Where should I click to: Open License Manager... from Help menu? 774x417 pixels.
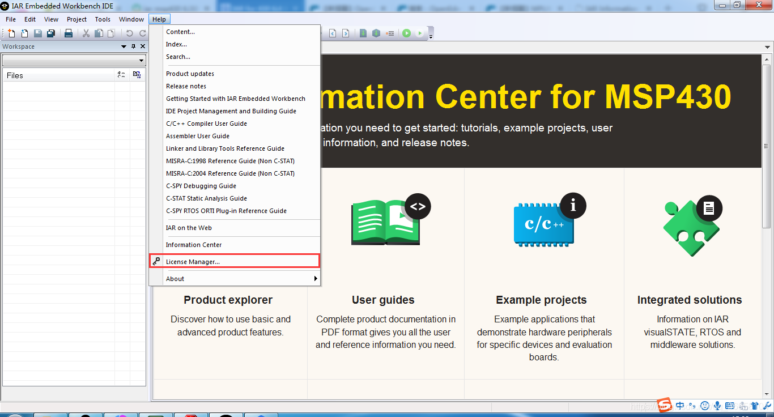(x=235, y=262)
